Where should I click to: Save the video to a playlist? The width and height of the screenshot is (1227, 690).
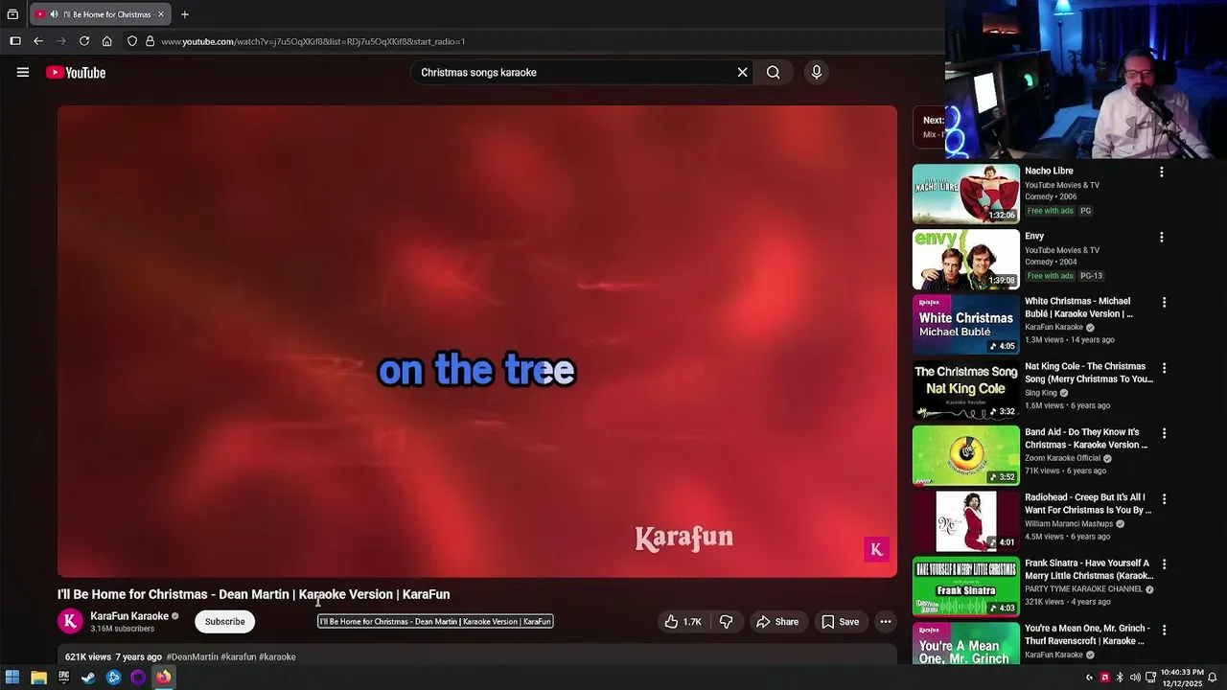tap(840, 622)
